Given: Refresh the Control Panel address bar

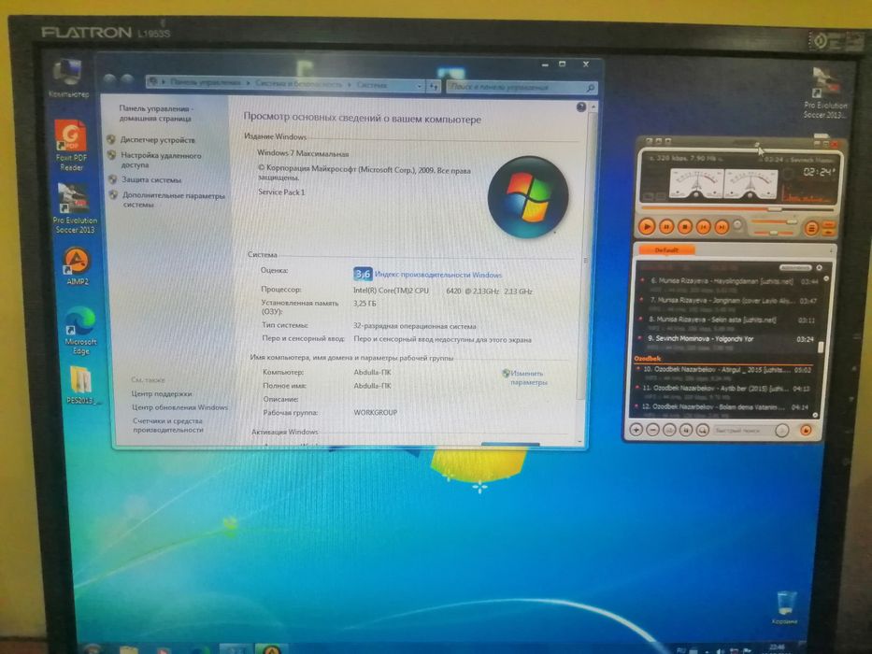Looking at the screenshot, I should 434,86.
